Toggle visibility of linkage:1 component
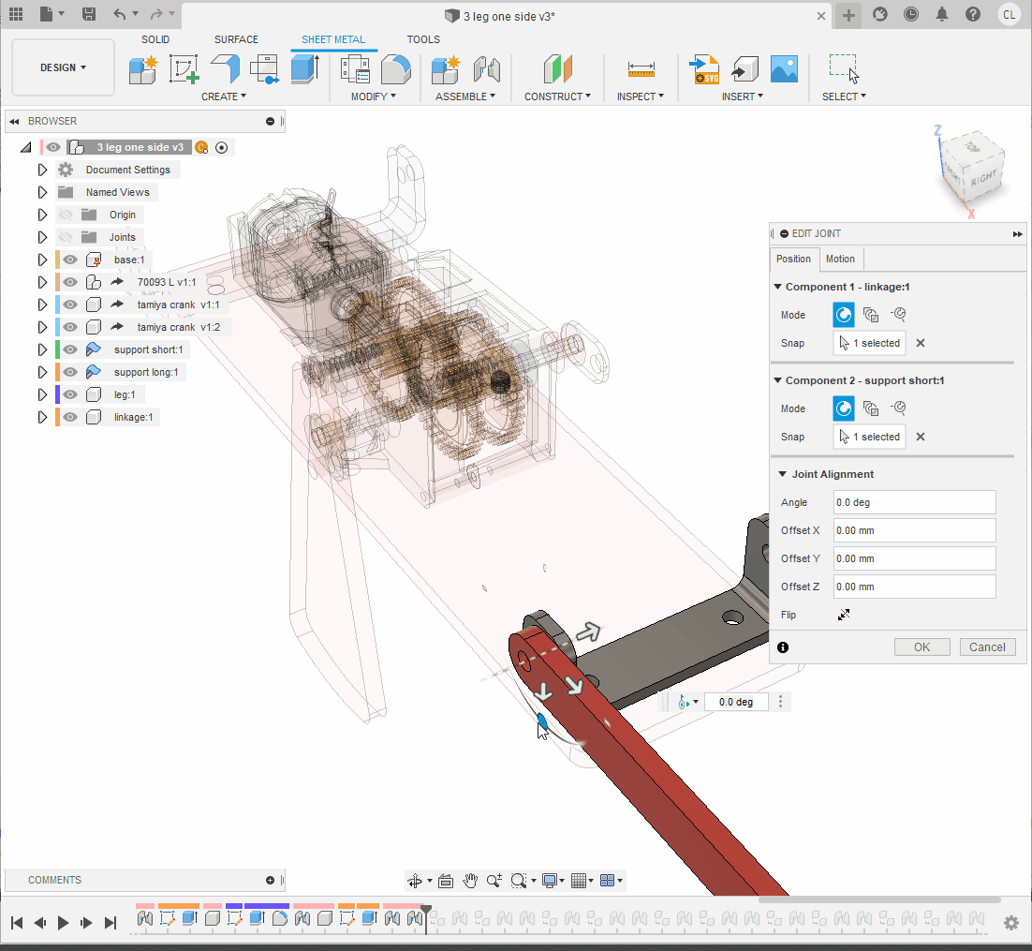Image resolution: width=1032 pixels, height=951 pixels. [x=70, y=417]
